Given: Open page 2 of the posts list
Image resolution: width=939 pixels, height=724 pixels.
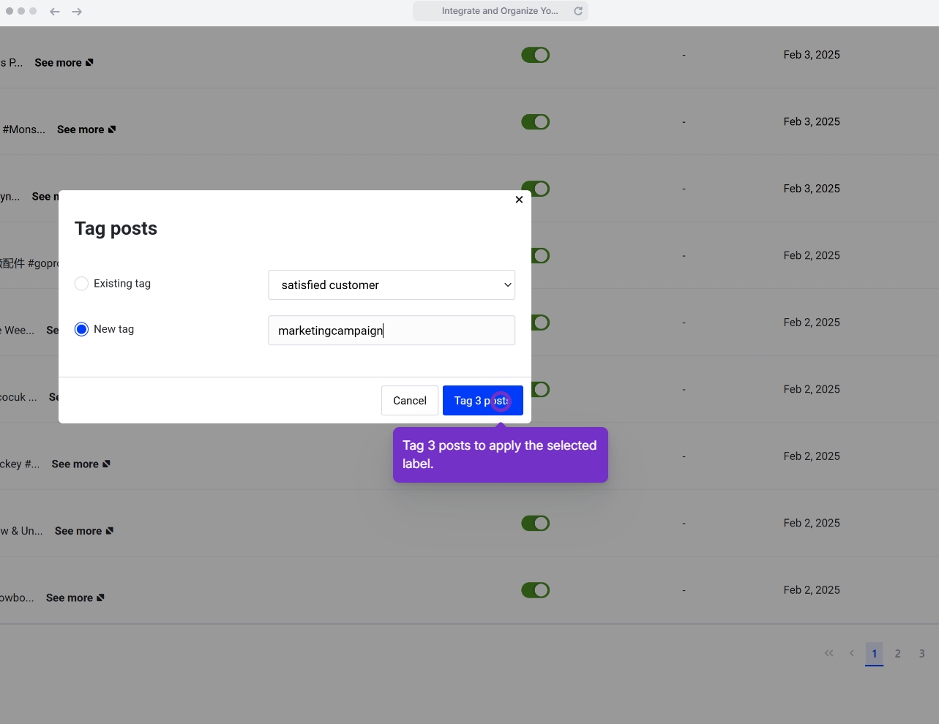Looking at the screenshot, I should [x=898, y=653].
